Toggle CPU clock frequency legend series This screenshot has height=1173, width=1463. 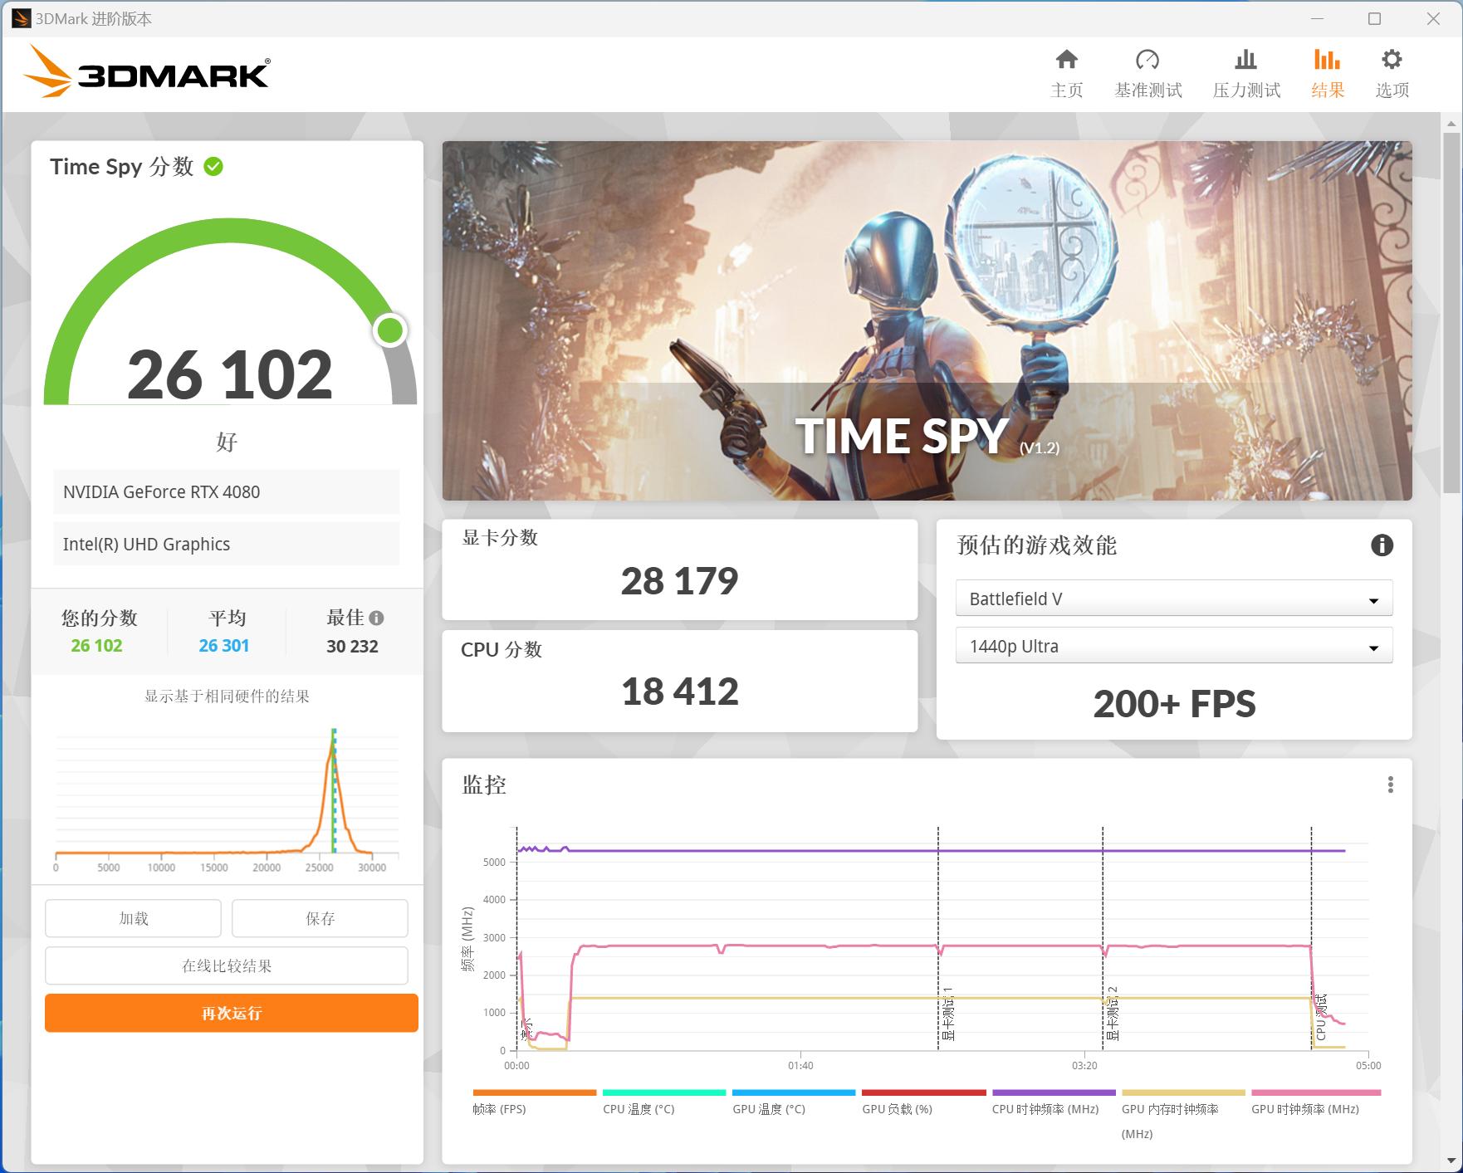click(1045, 1109)
